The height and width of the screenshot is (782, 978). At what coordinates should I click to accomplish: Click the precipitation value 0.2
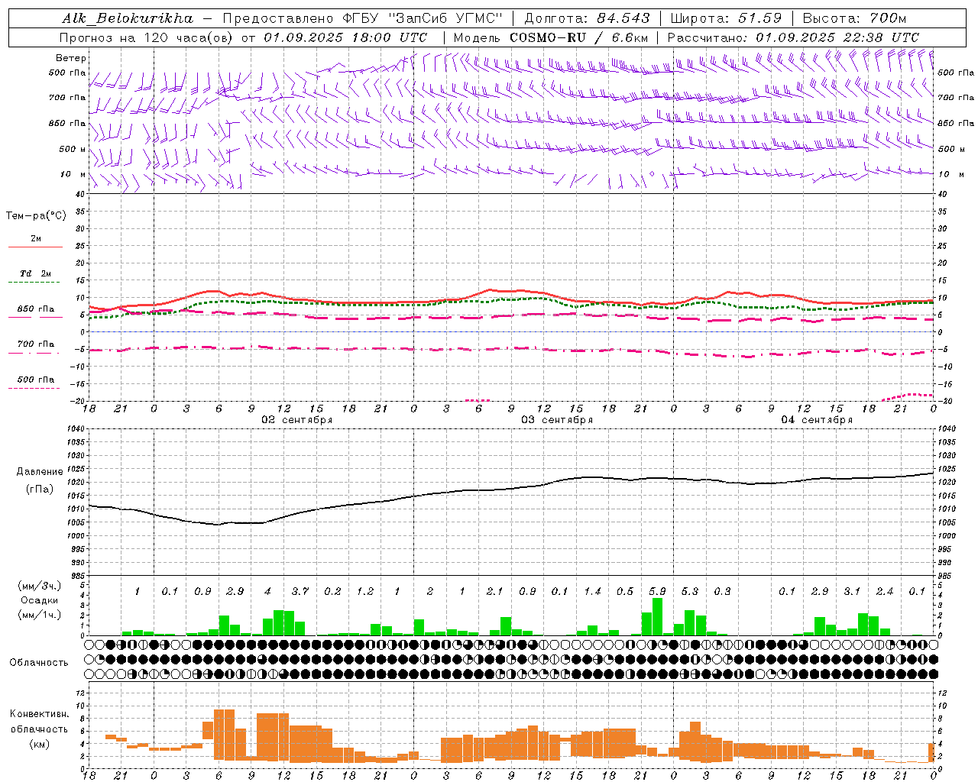click(x=332, y=592)
